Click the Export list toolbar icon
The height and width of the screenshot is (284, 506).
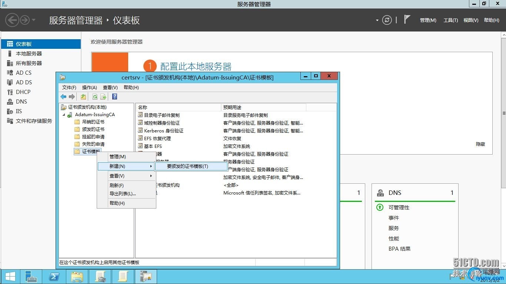coord(103,97)
